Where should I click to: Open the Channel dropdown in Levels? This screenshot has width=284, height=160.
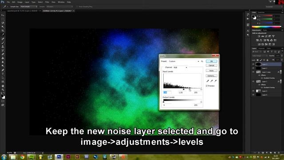[180, 68]
